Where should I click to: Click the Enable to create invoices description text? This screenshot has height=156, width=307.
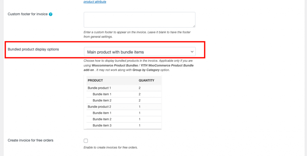click(111, 147)
